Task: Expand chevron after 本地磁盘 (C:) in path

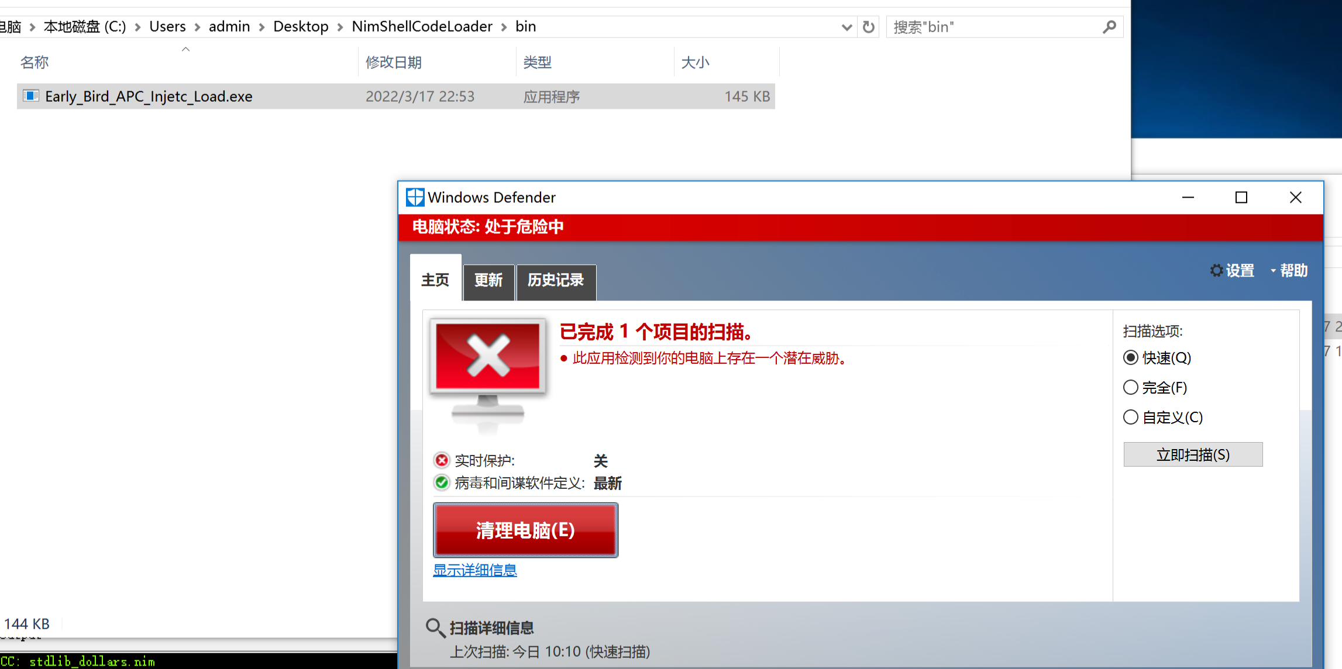Action: 137,27
